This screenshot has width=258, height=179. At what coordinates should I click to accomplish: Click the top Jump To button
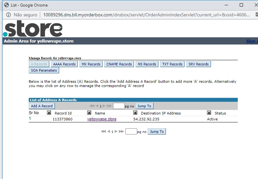tap(144, 106)
